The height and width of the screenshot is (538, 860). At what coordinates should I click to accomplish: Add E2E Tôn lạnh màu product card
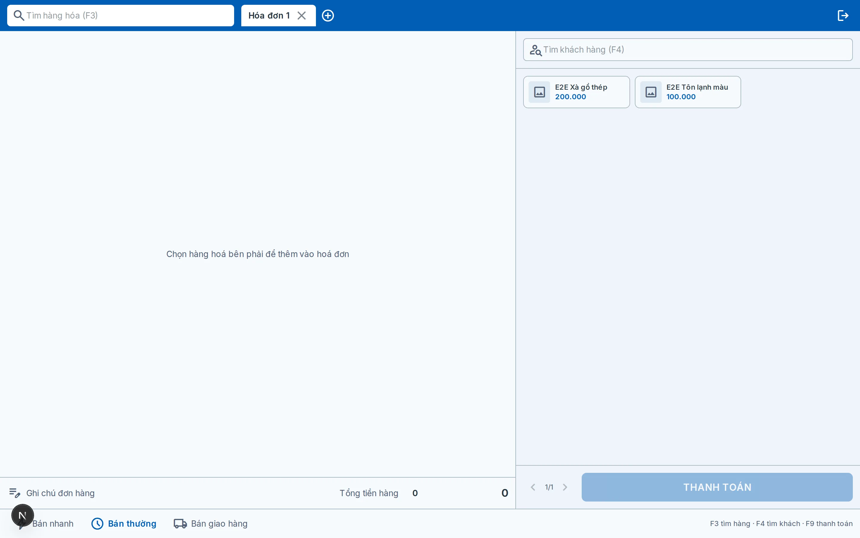(688, 92)
